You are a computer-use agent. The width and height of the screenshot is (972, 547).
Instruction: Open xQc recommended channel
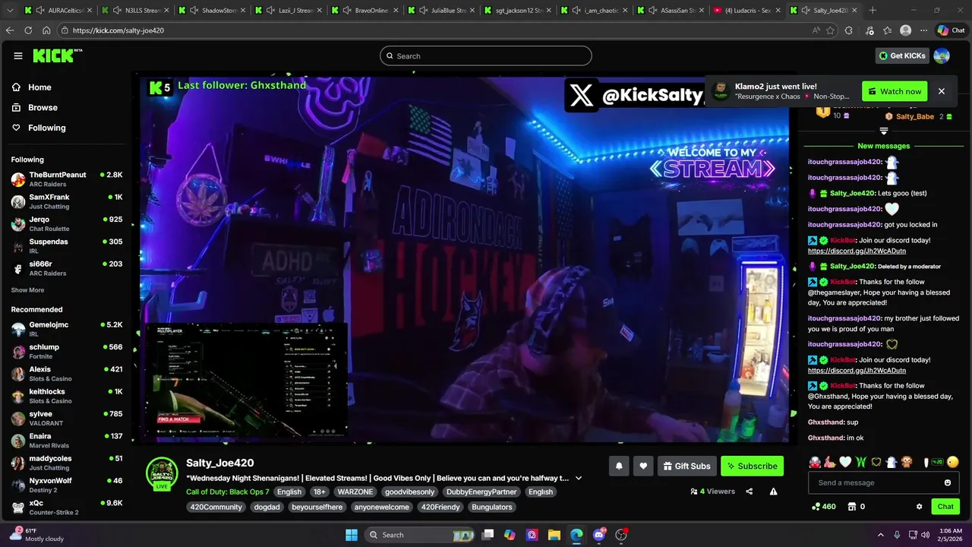[x=67, y=507]
